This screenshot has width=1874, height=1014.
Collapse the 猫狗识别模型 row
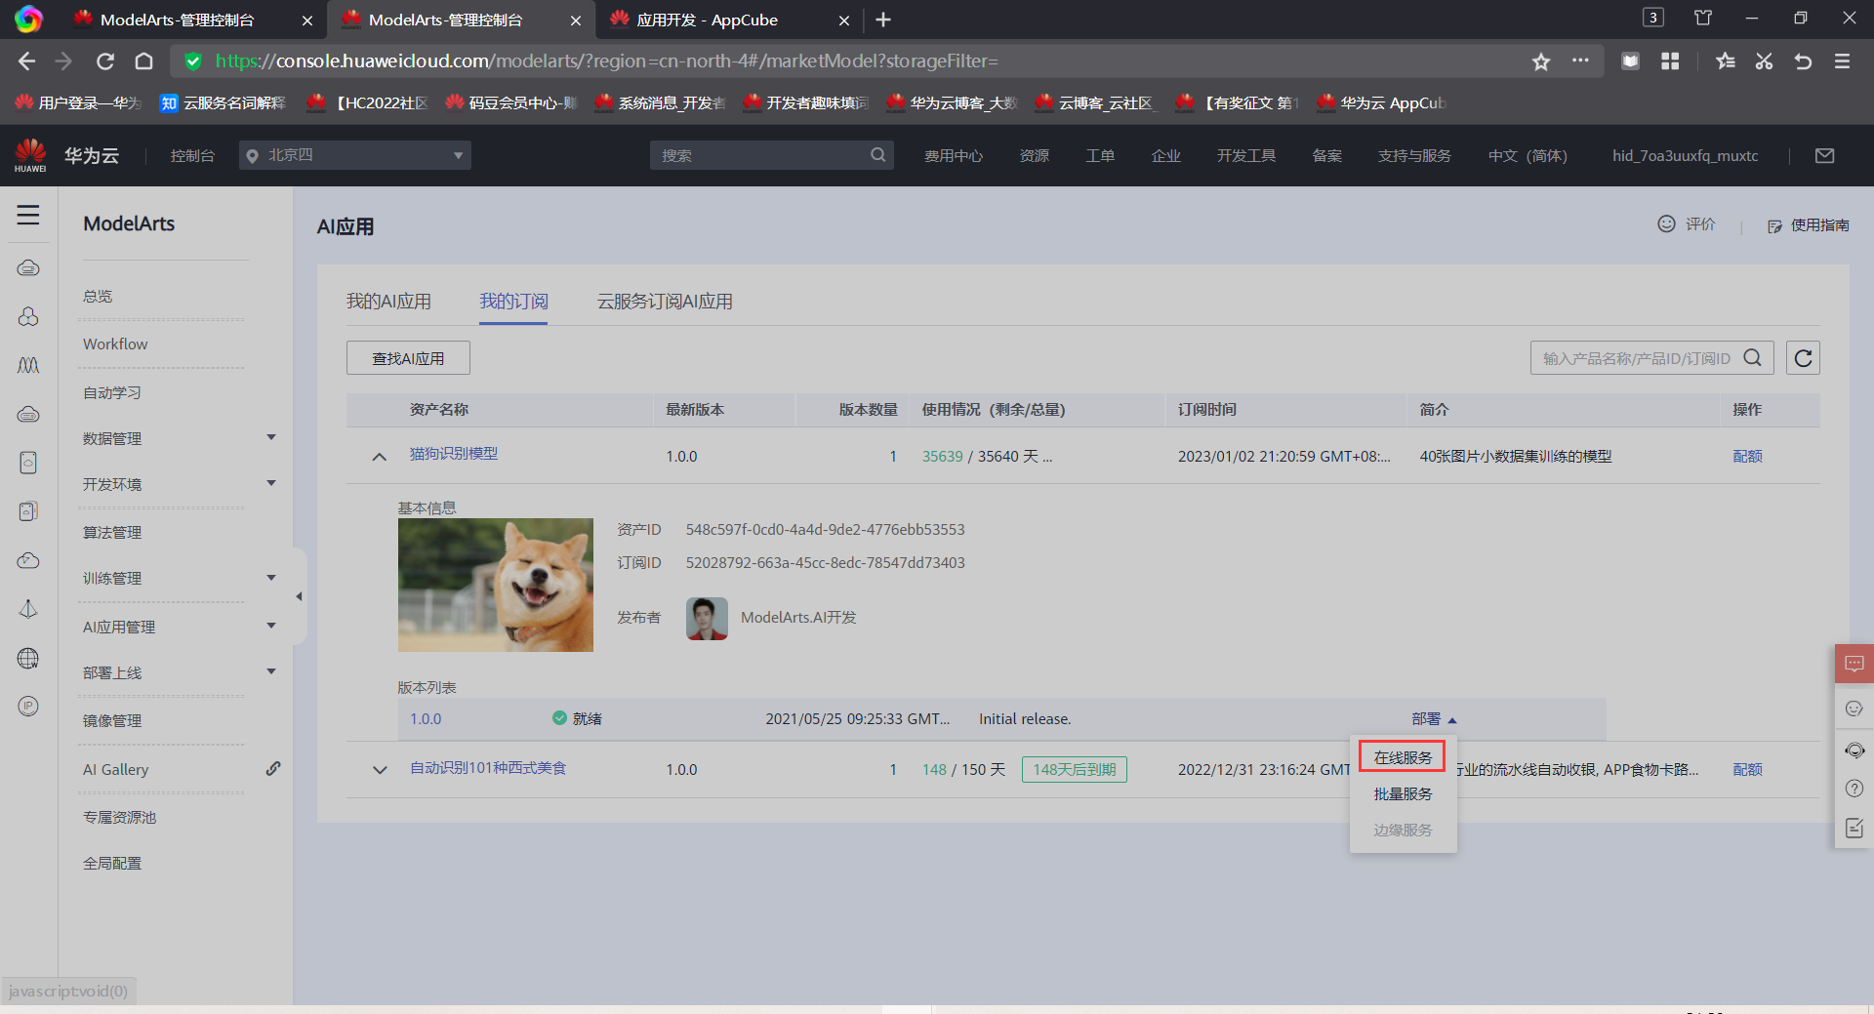click(380, 457)
